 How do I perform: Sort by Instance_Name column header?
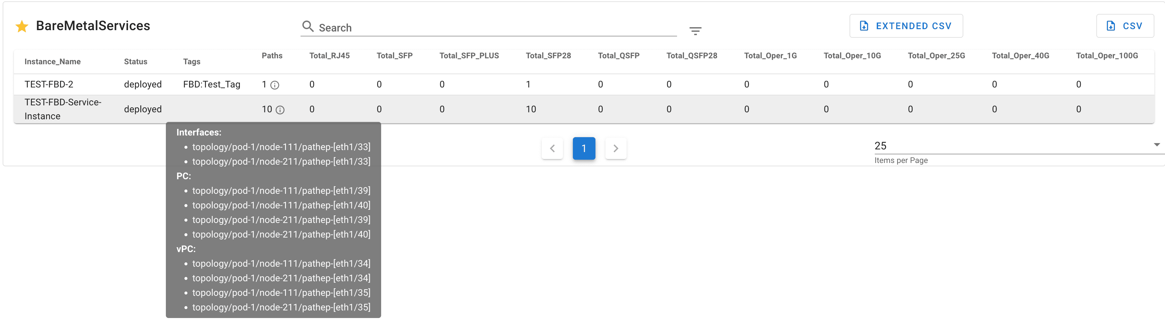[x=52, y=62]
